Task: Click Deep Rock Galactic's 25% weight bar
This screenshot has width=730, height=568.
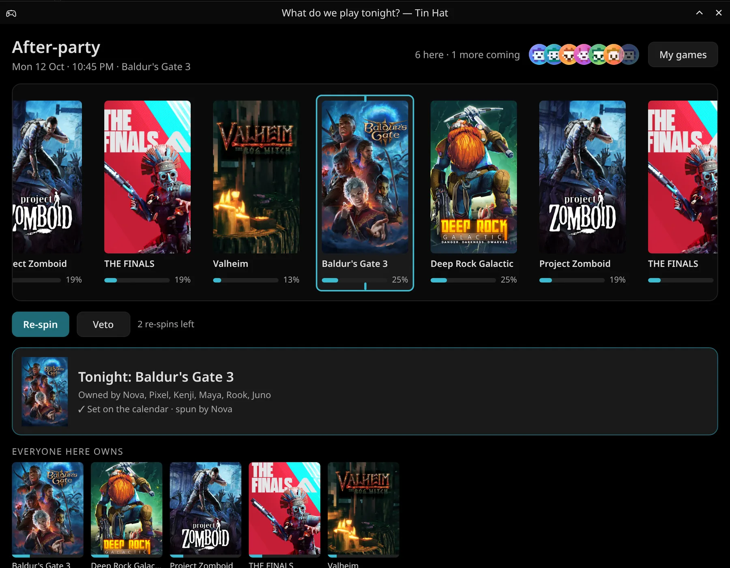Action: tap(463, 280)
